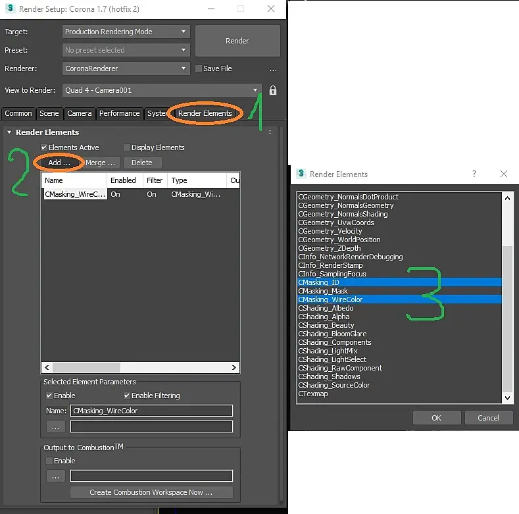Collapse the Render Elements rollout triangle

click(9, 132)
